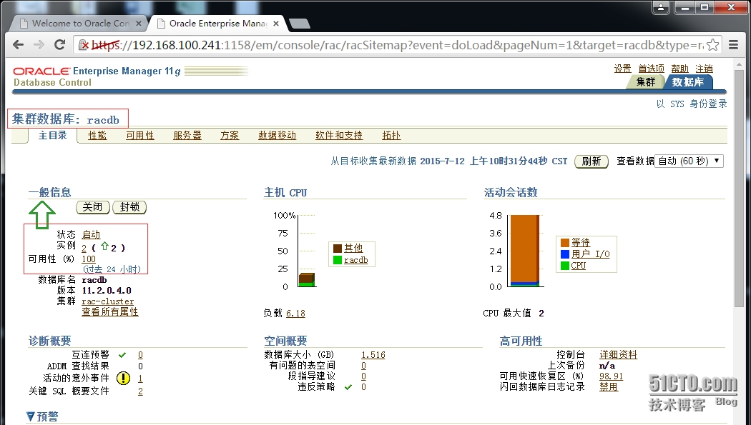Bookmark page with the star icon
The image size is (751, 425).
(x=712, y=45)
